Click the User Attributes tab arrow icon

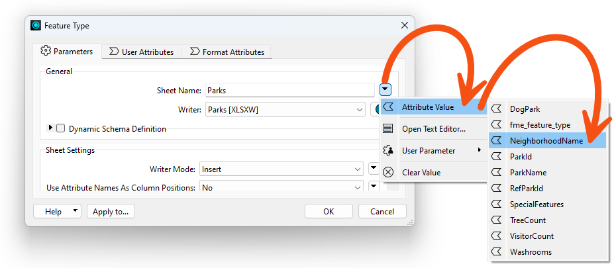pos(115,52)
